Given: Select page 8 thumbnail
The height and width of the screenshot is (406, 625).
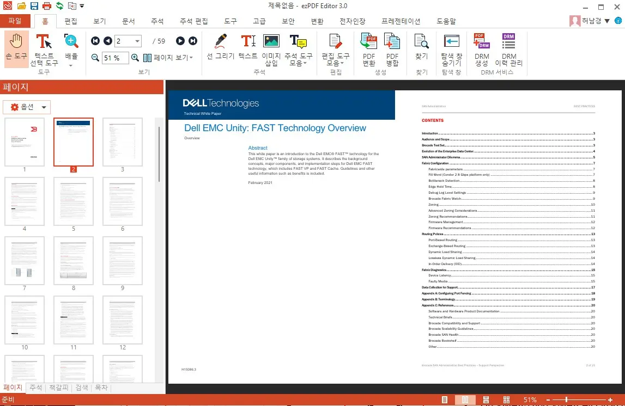Looking at the screenshot, I should click(x=74, y=261).
